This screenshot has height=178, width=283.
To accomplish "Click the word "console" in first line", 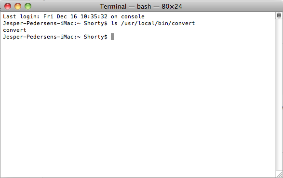I will pos(133,16).
